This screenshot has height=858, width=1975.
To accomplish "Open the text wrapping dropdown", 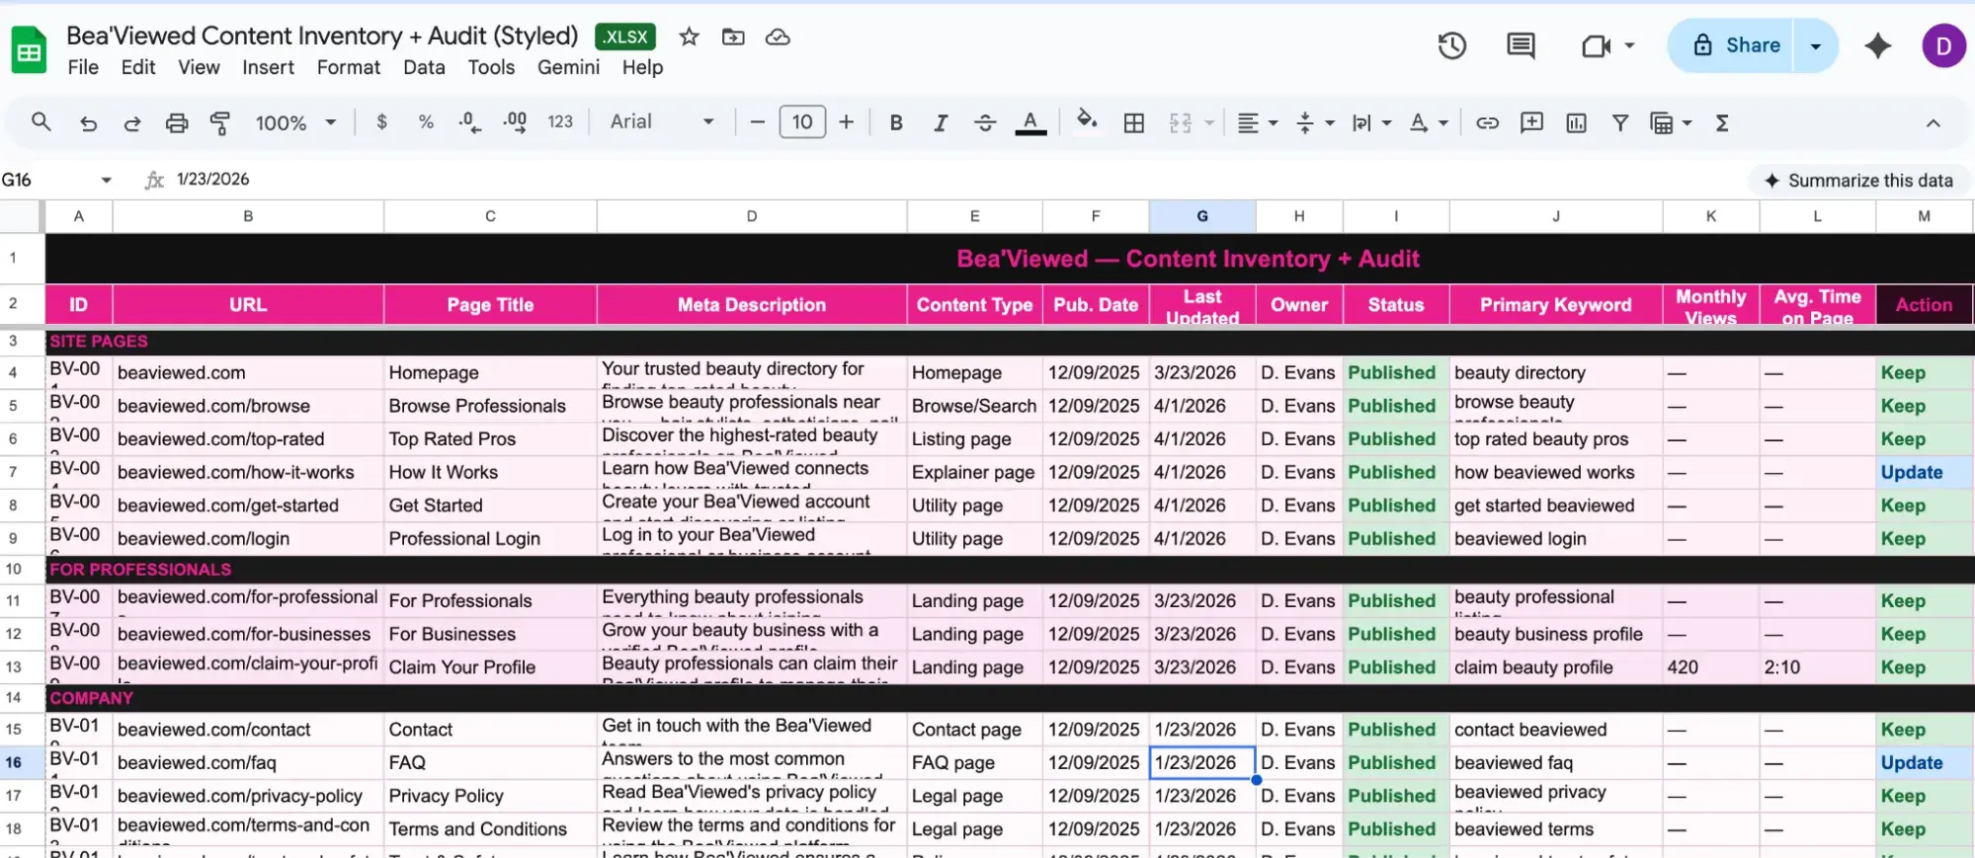I will click(1371, 123).
